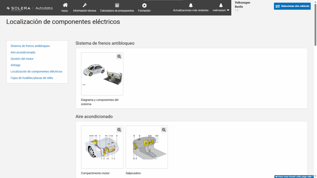This screenshot has width=317, height=178.
Task: Click the Seleccionar otro vehículo button
Action: pyautogui.click(x=292, y=6)
